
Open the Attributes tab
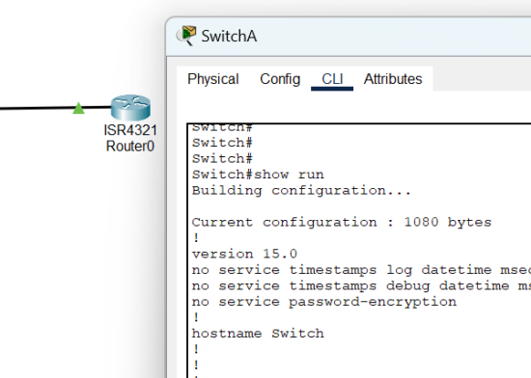393,79
